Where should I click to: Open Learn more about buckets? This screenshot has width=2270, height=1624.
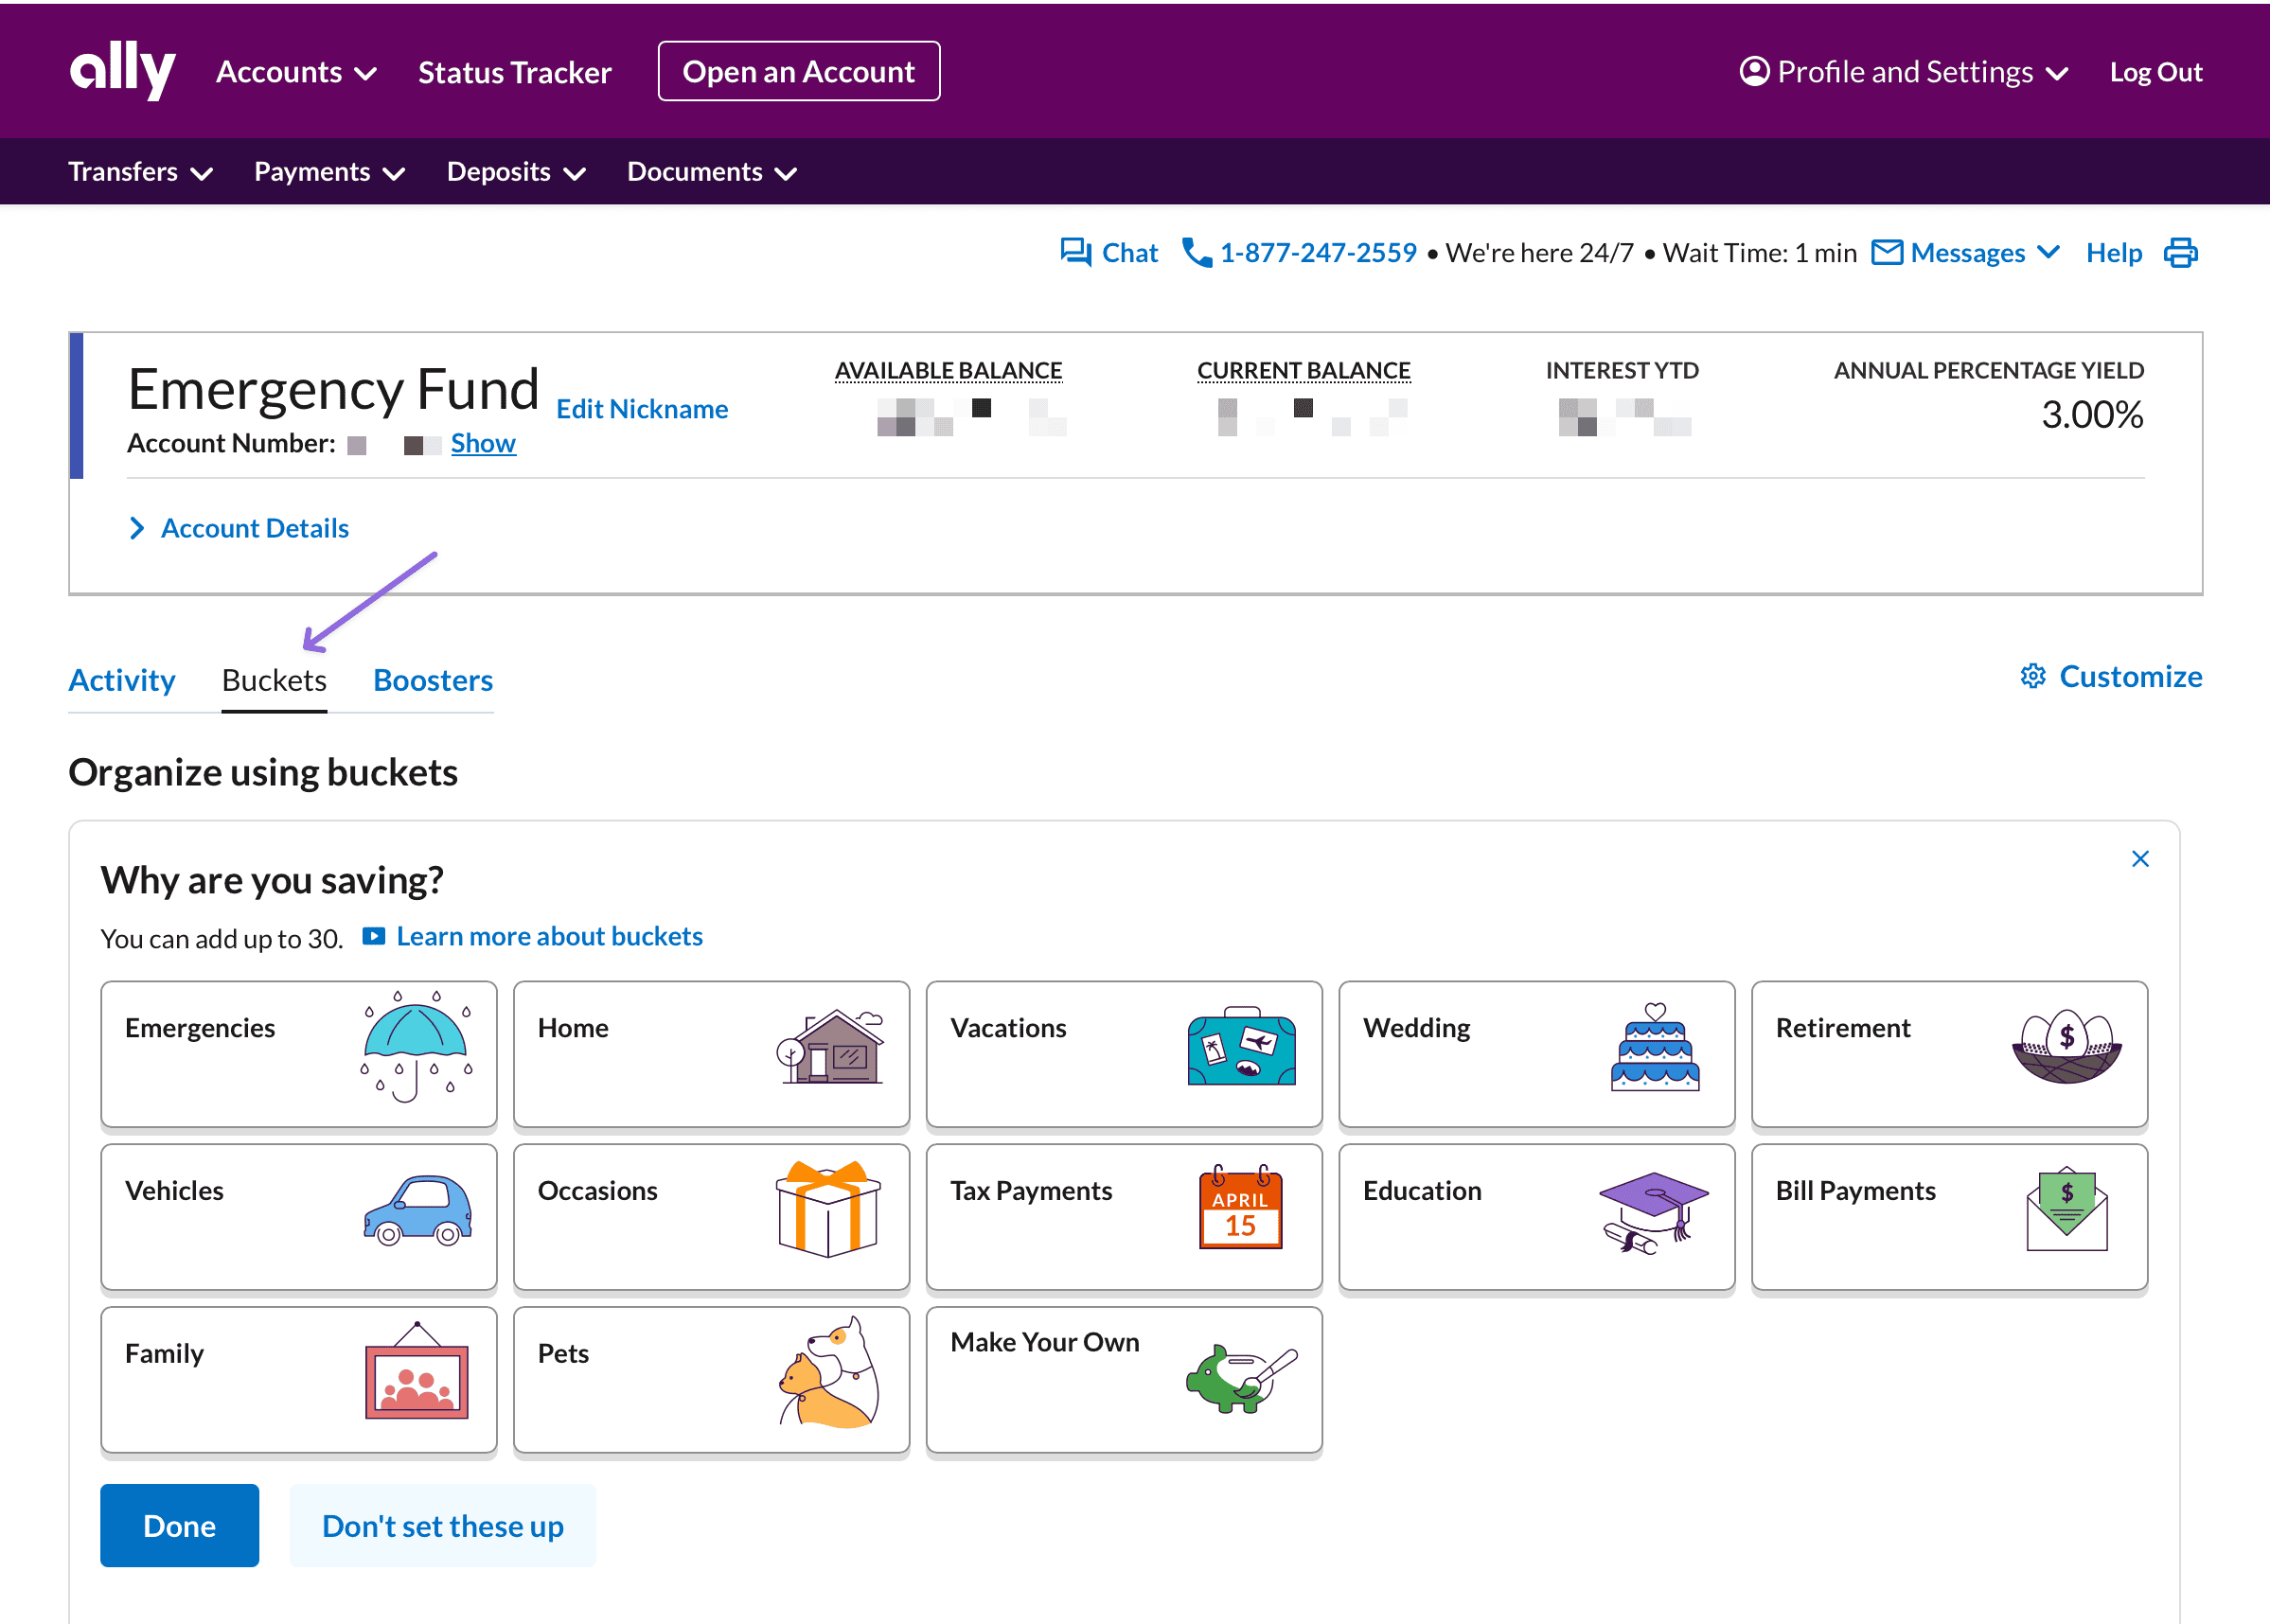click(550, 936)
